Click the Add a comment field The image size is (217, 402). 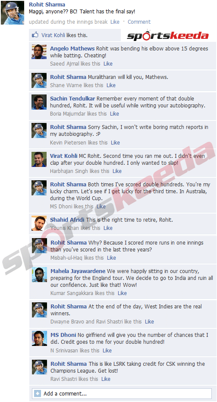(x=122, y=393)
